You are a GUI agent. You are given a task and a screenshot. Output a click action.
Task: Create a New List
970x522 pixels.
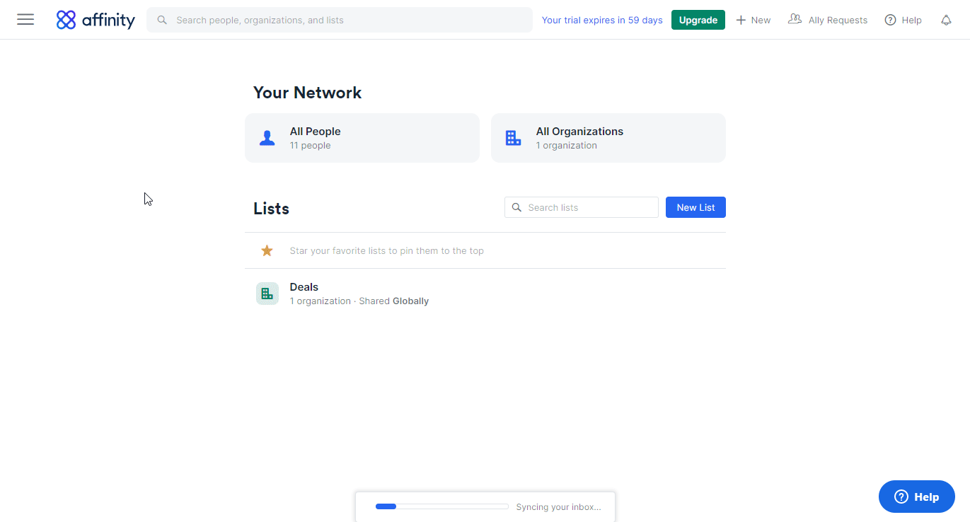[x=695, y=207]
